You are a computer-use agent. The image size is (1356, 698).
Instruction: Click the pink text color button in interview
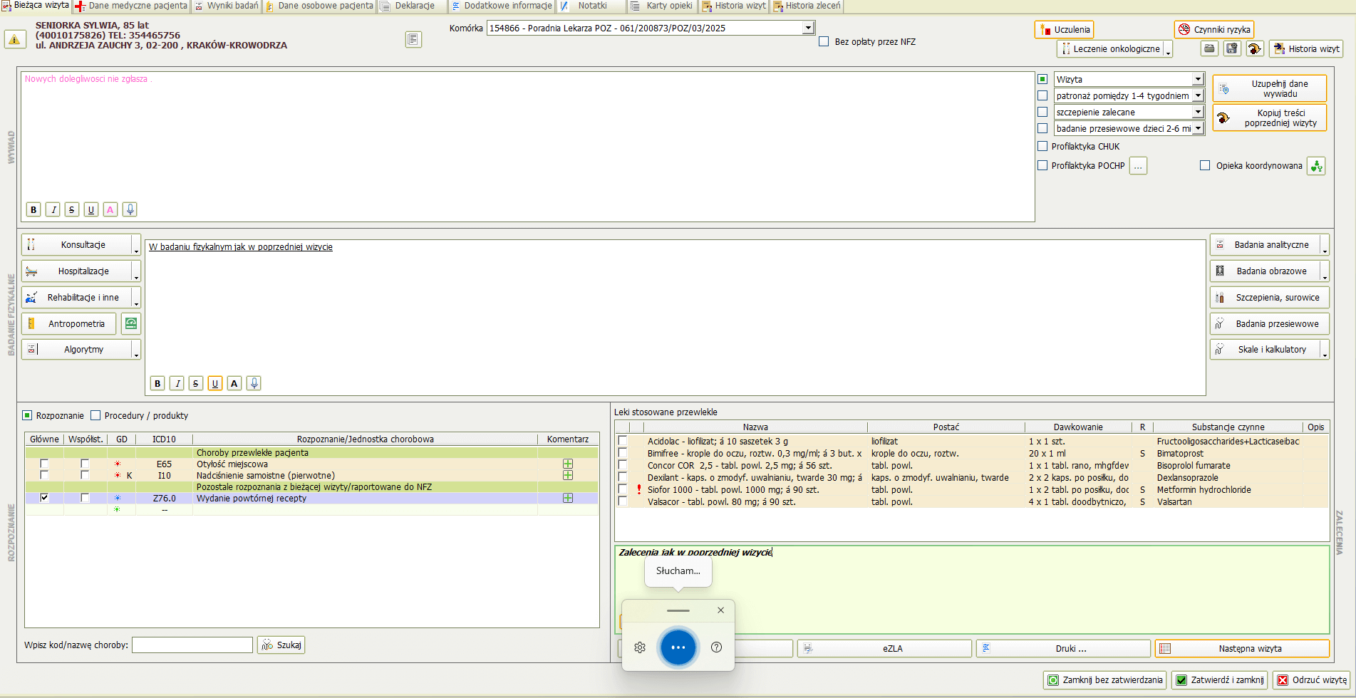pos(110,209)
